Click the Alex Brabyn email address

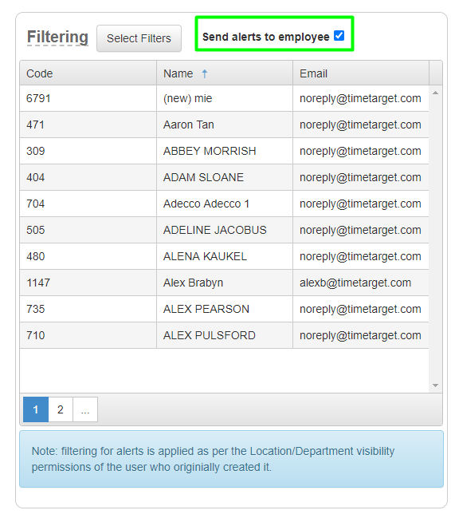(x=355, y=283)
